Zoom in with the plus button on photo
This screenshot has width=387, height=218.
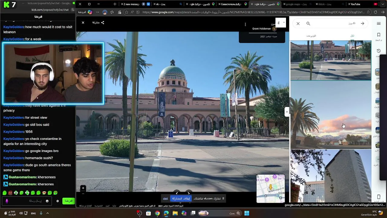pos(83,188)
